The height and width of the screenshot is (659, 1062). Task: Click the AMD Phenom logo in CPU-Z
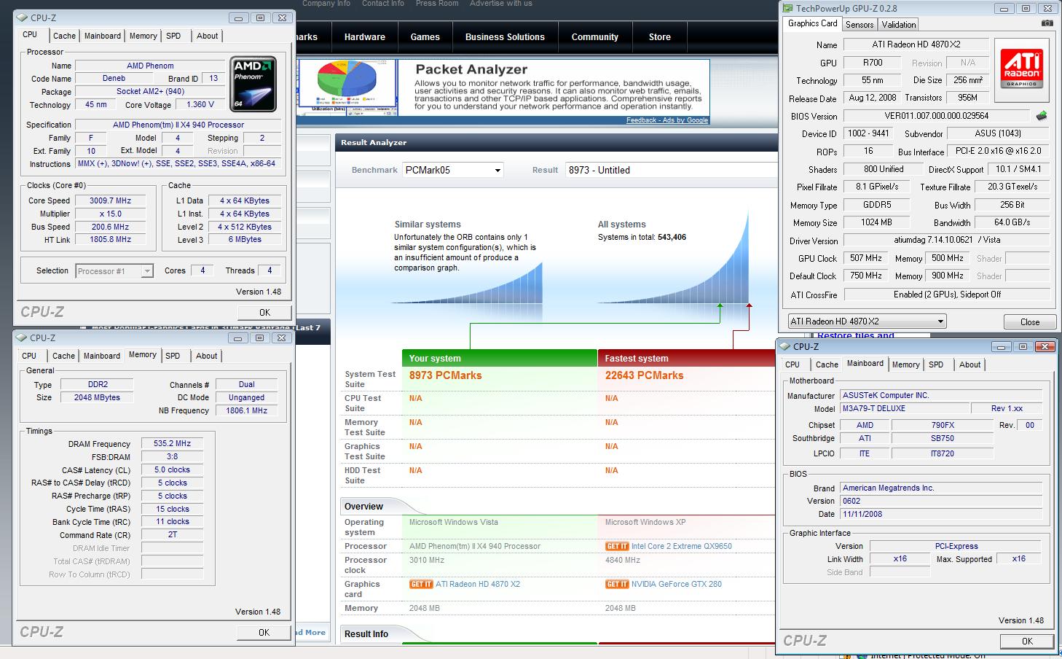click(x=253, y=84)
